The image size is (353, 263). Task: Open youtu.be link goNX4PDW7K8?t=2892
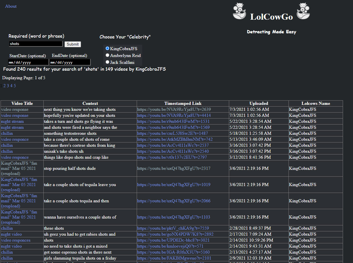[175, 234]
